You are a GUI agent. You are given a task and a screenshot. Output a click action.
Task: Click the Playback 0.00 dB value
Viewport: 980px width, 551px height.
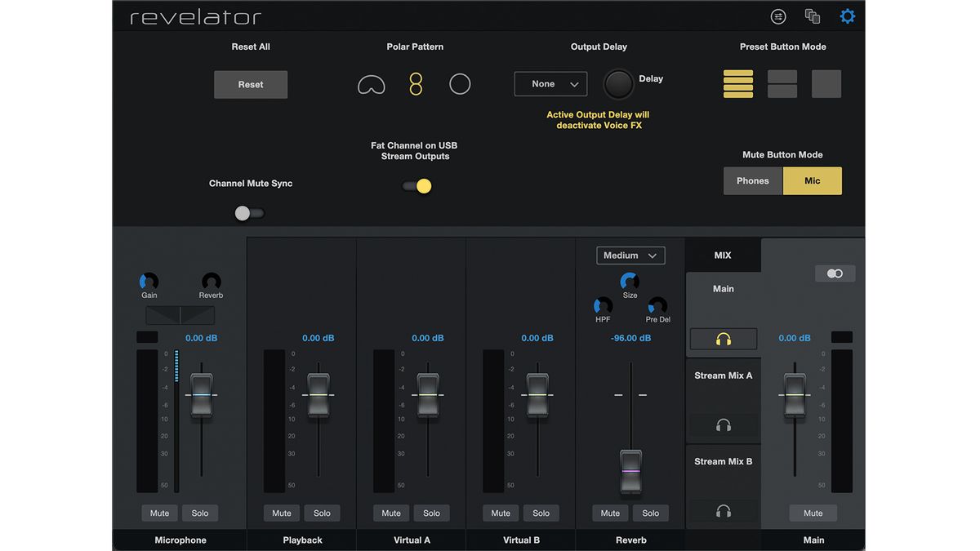pyautogui.click(x=318, y=338)
